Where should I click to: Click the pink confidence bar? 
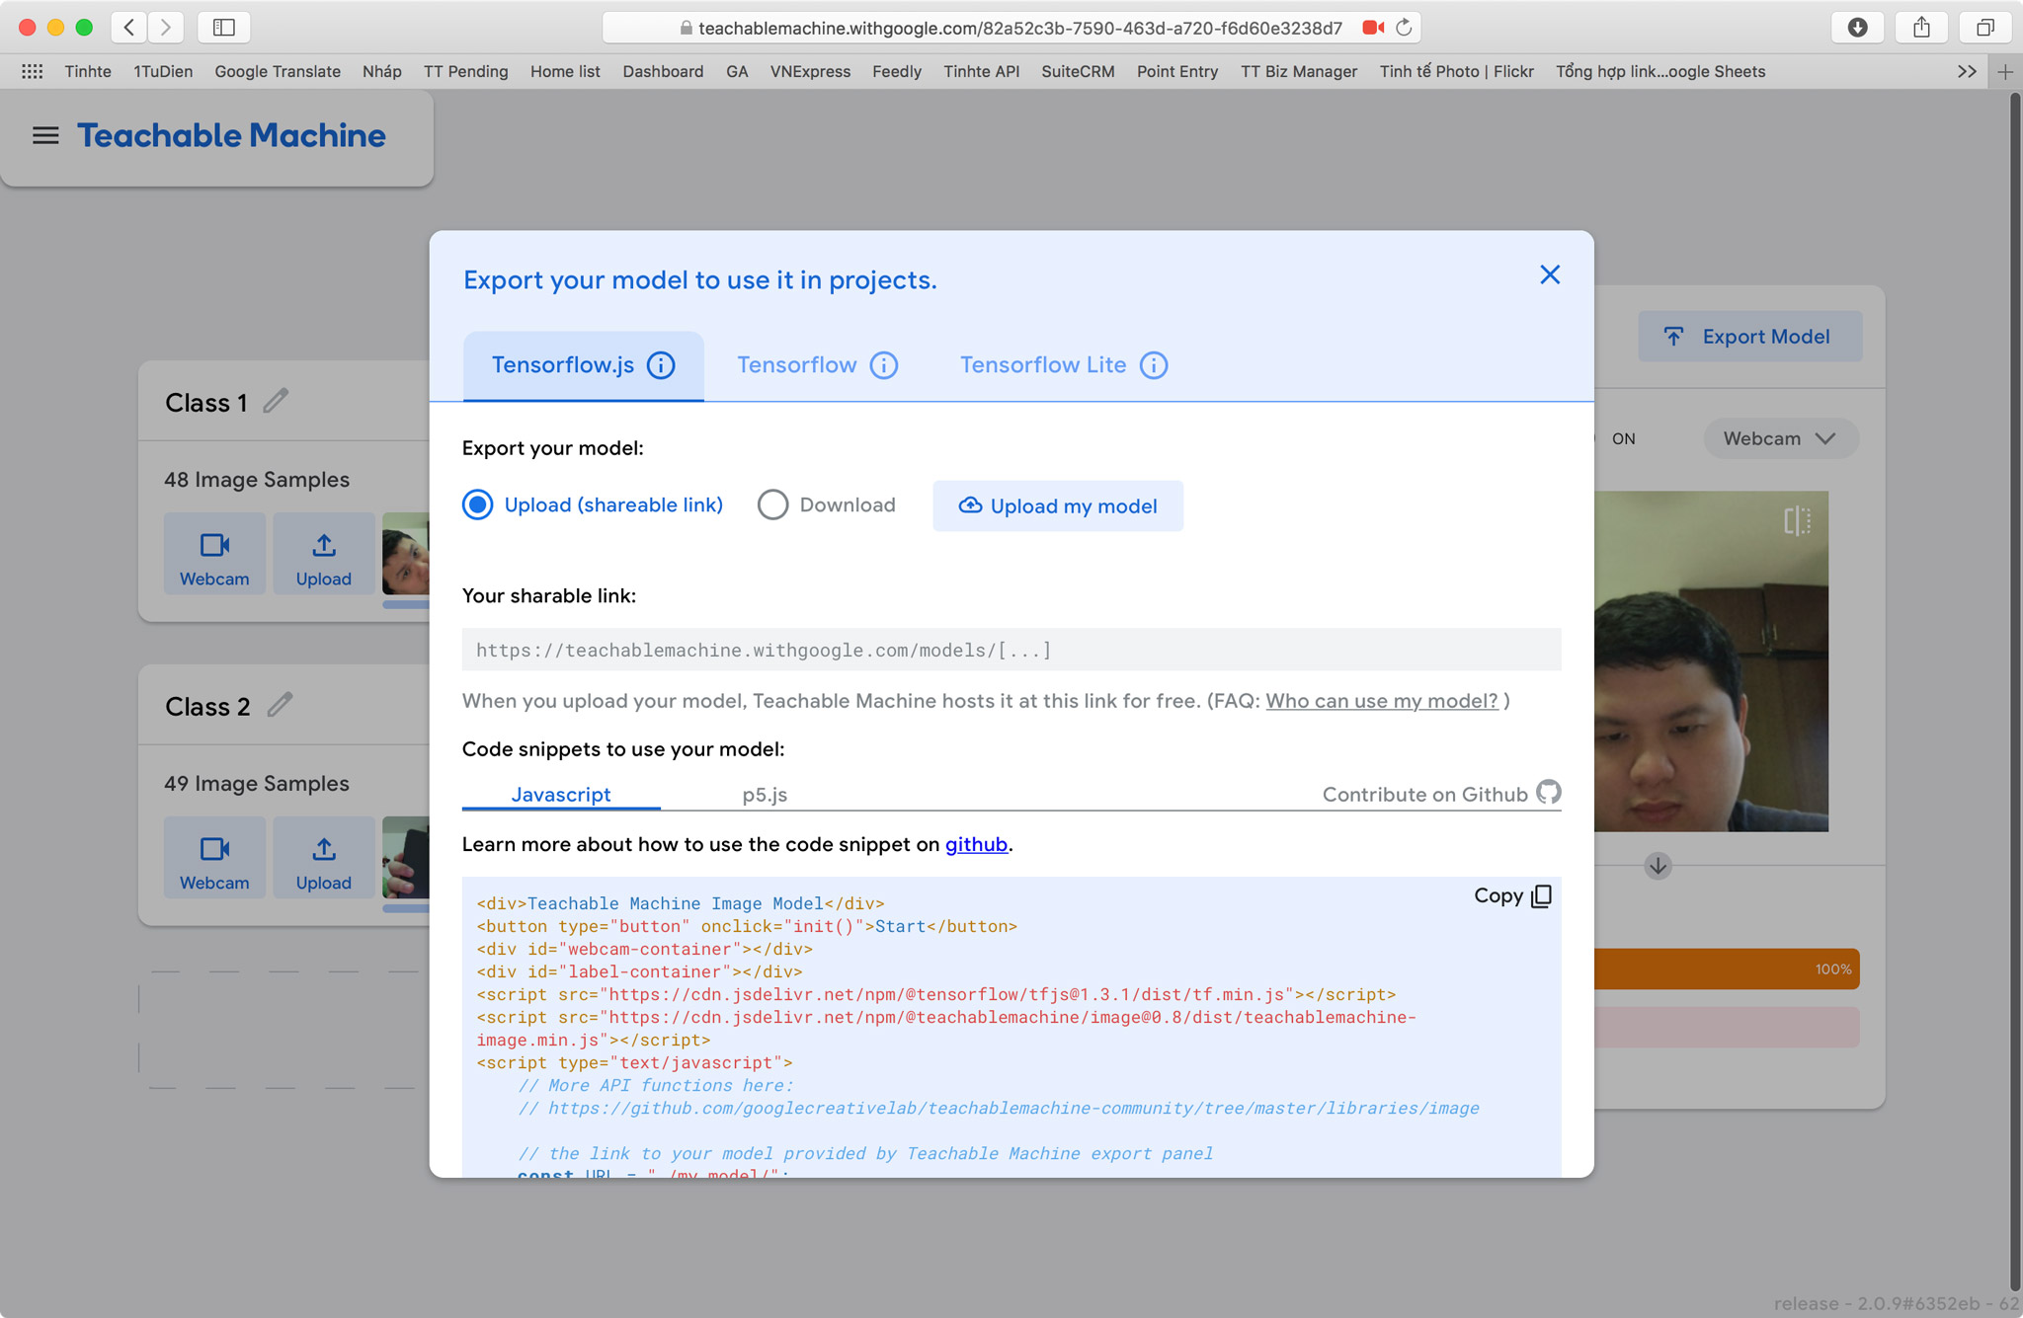point(1727,1028)
